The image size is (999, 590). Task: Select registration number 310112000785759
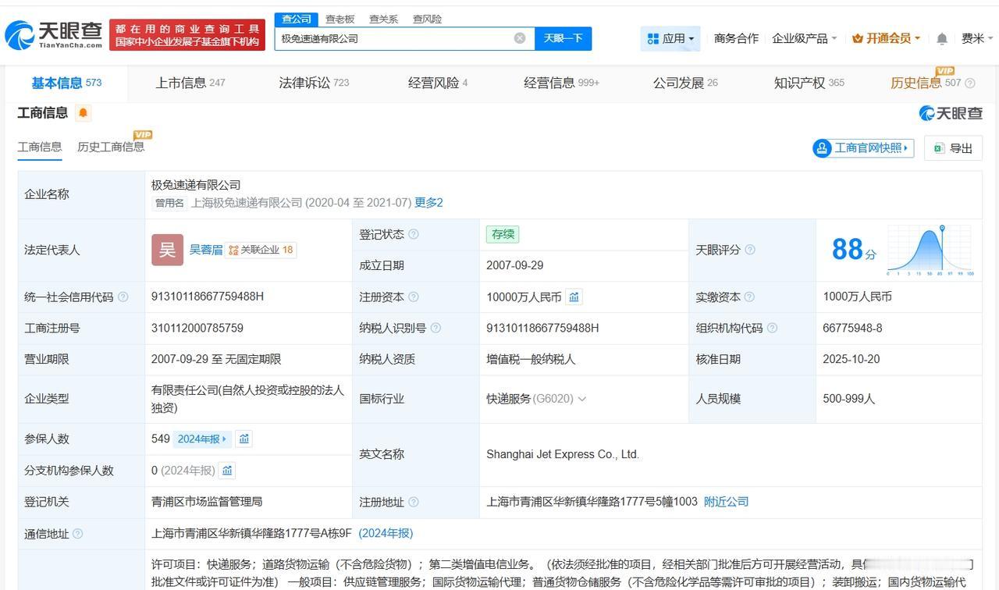pyautogui.click(x=197, y=329)
